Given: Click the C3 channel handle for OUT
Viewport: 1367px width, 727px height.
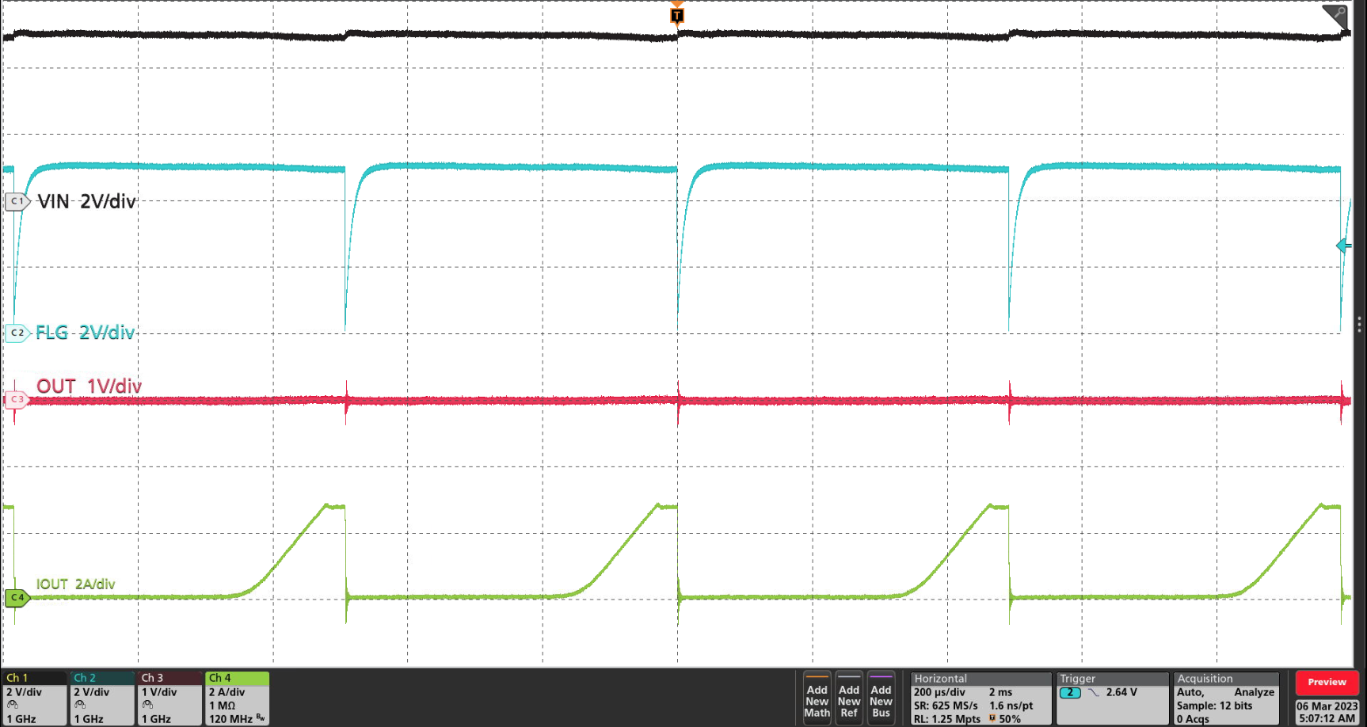Looking at the screenshot, I should click(x=17, y=399).
